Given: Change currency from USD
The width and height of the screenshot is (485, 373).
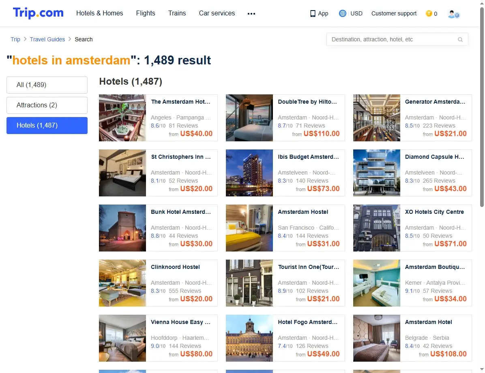Looking at the screenshot, I should [356, 14].
